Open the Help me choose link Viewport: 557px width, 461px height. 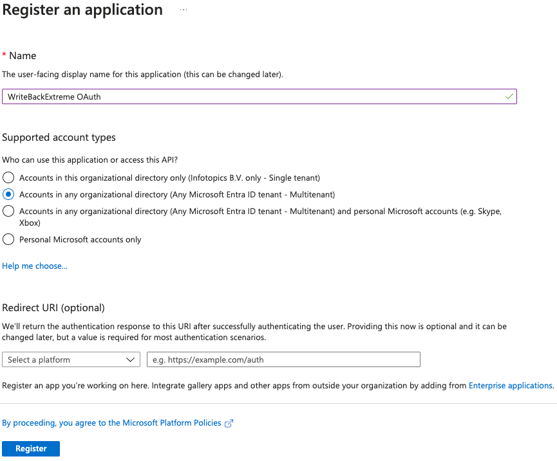pos(35,266)
